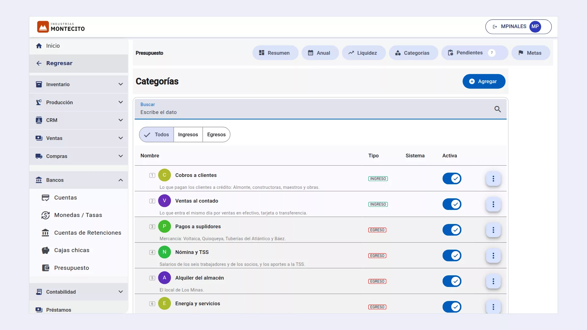
Task: Click the Cuentas de Retenciones bank icon
Action: (46, 233)
